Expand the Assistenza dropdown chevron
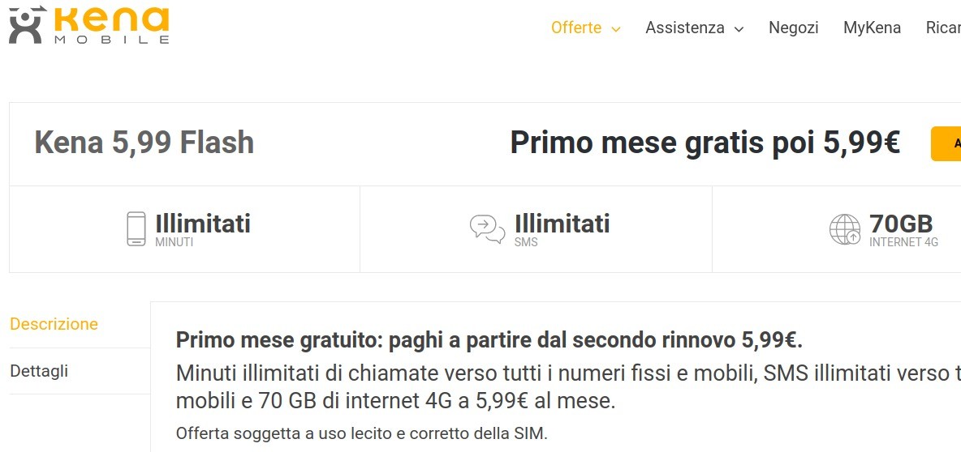Viewport: 961px width, 452px height. 739,28
